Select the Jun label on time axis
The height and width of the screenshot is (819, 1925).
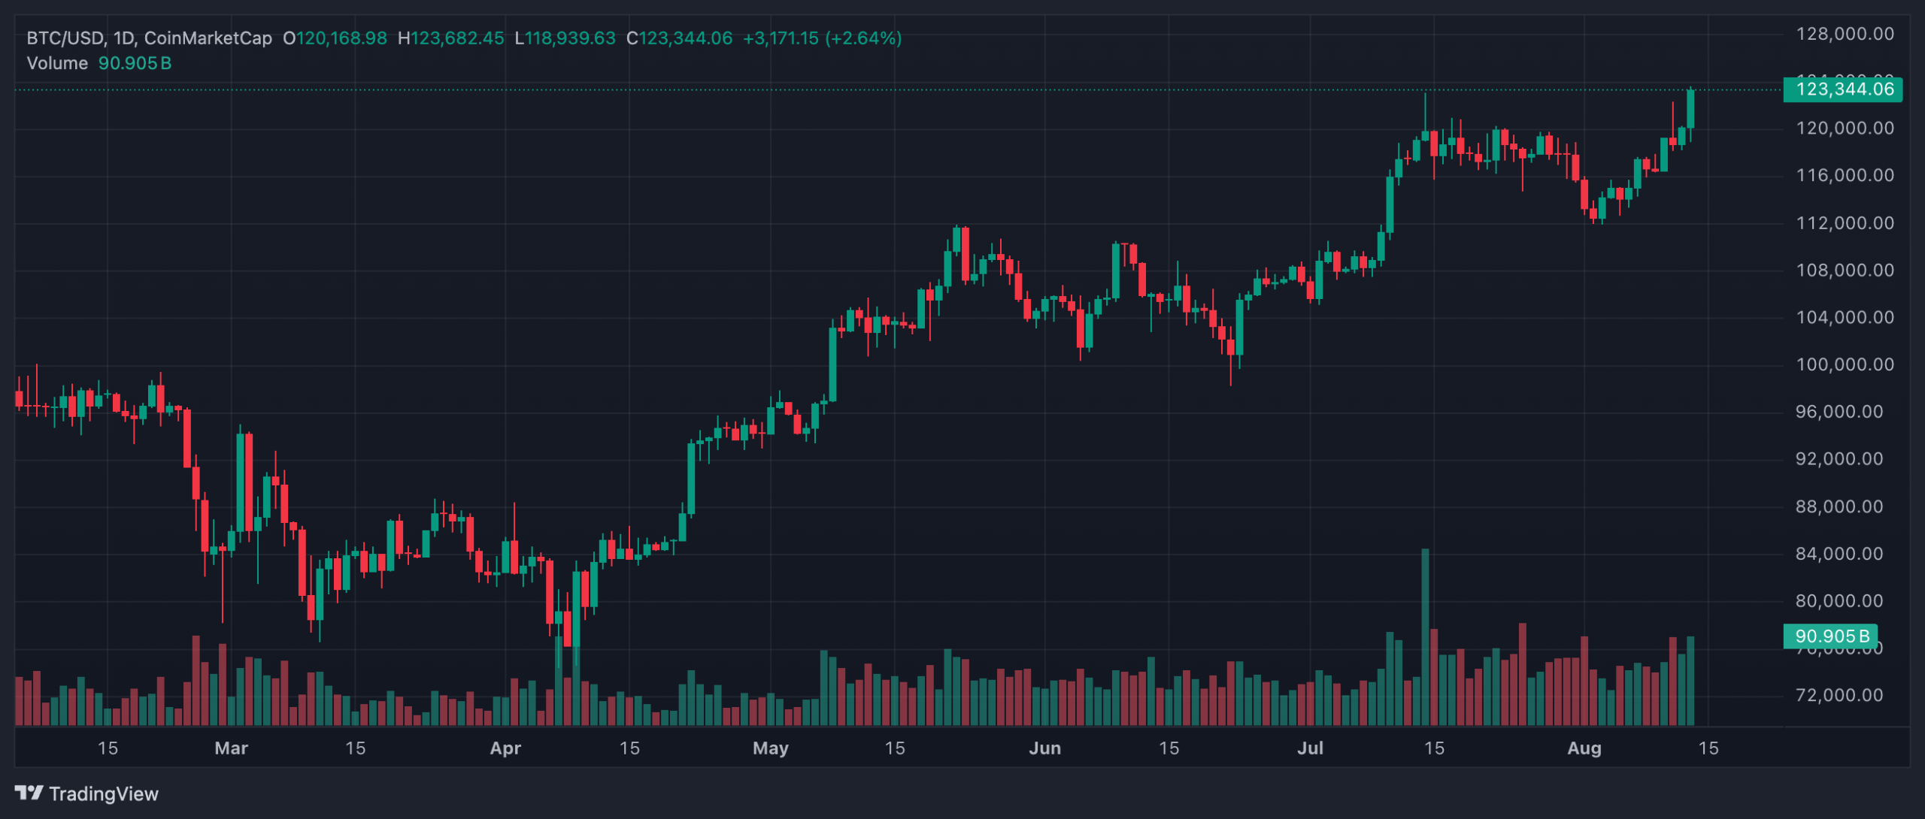pos(1044,748)
